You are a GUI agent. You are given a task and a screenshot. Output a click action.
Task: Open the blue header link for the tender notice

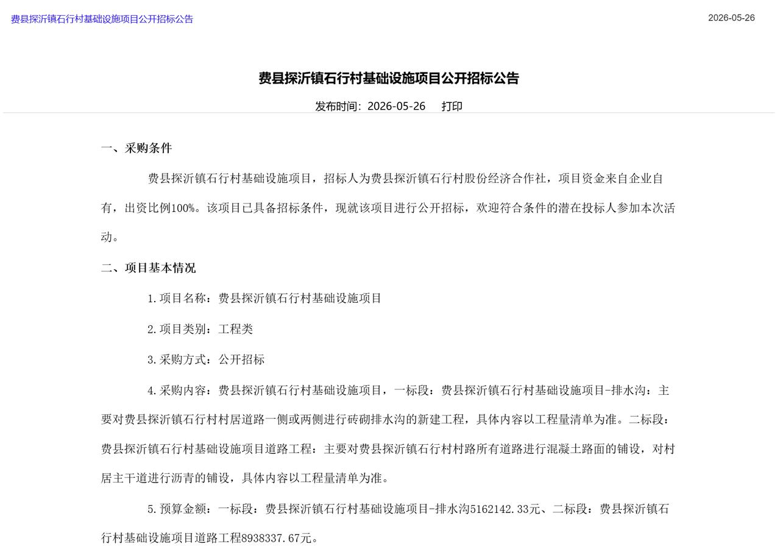(102, 19)
